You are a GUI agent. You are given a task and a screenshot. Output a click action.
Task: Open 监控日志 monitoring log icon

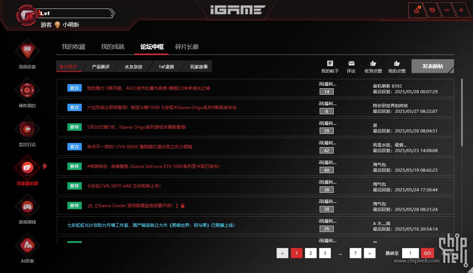(x=27, y=128)
